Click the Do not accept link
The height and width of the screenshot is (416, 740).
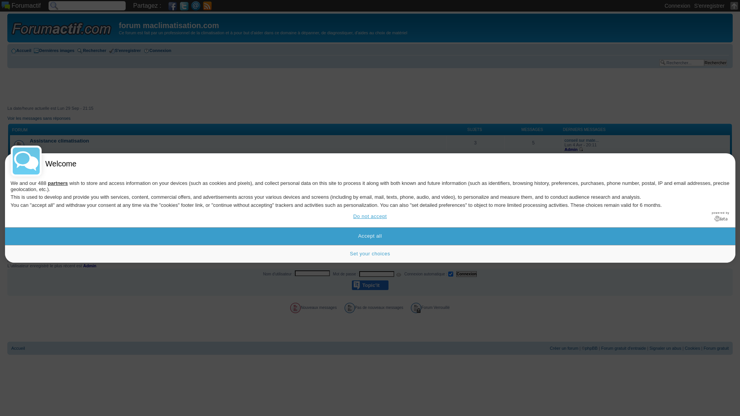(x=370, y=216)
